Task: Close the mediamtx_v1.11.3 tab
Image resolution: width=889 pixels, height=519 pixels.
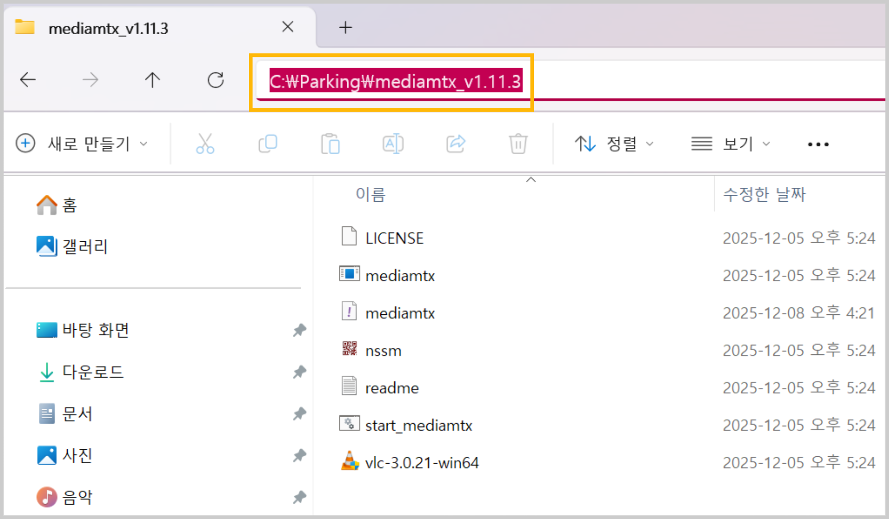Action: tap(288, 27)
